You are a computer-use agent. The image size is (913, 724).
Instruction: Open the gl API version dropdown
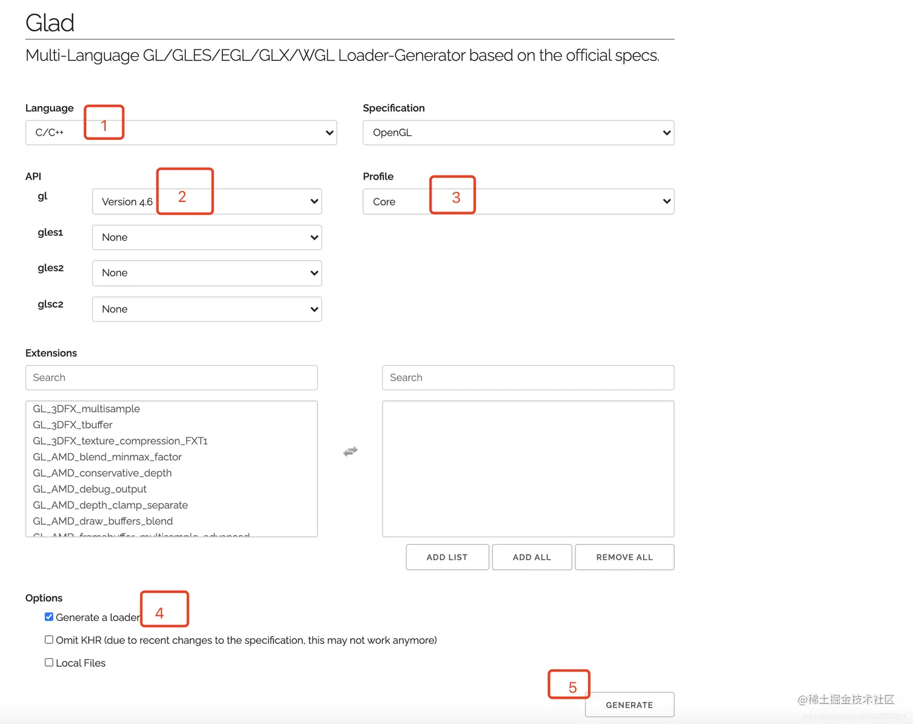click(x=207, y=202)
